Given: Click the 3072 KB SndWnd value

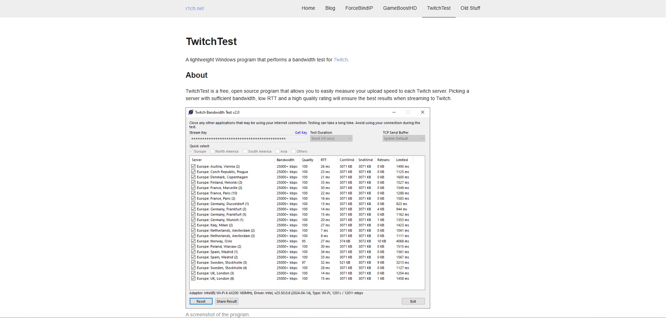Looking at the screenshot, I should (364, 241).
